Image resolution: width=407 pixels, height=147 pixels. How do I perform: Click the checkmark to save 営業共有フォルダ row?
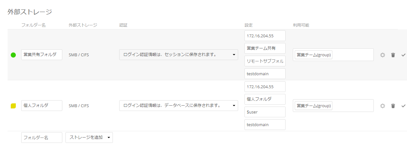coord(403,55)
